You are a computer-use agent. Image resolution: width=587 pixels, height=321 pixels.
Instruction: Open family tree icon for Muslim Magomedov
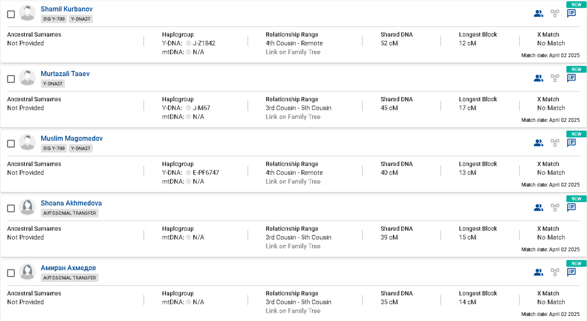coord(555,142)
